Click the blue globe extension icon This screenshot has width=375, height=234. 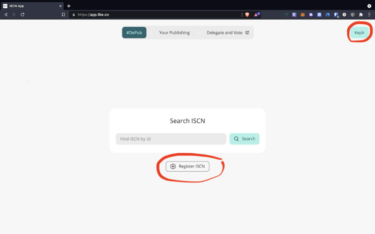[328, 15]
